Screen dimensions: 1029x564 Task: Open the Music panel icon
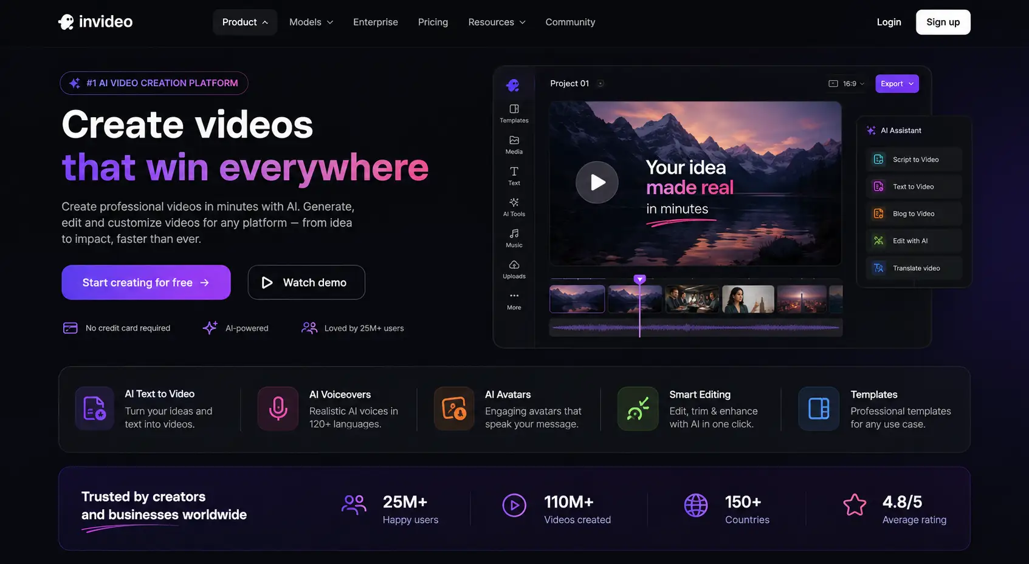pyautogui.click(x=514, y=234)
